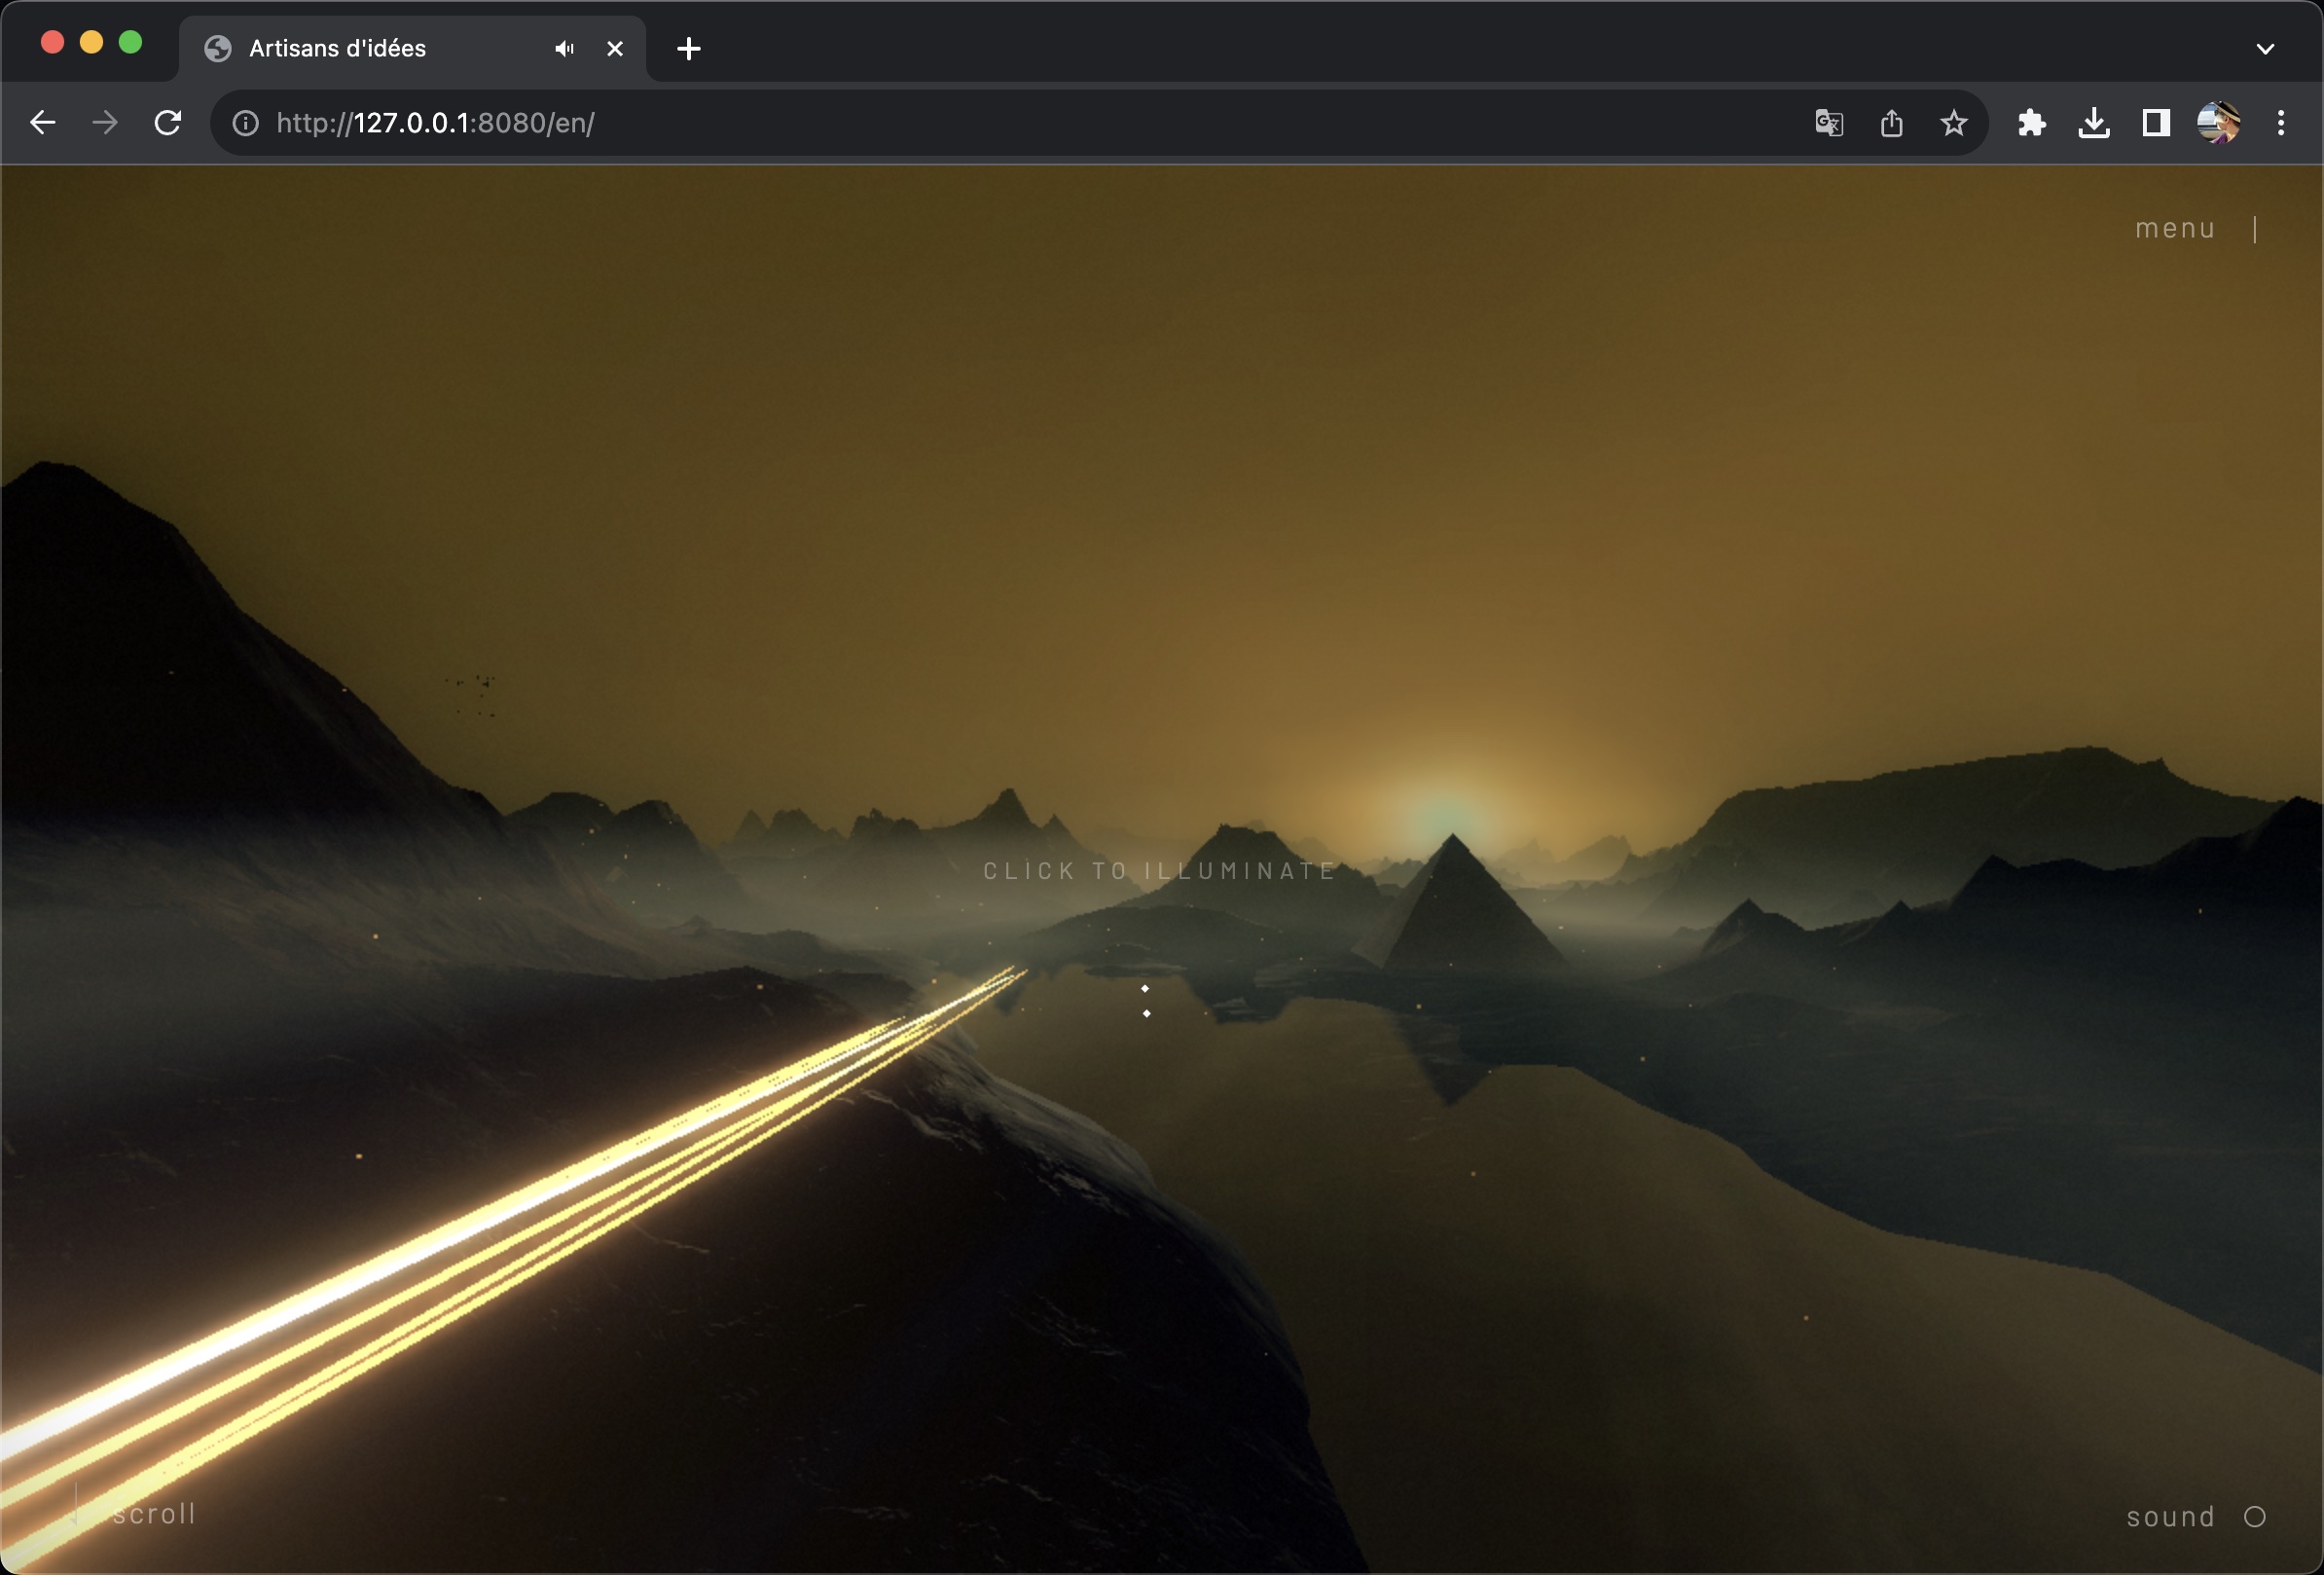This screenshot has height=1575, width=2324.
Task: Open the site menu link
Action: 2175,229
